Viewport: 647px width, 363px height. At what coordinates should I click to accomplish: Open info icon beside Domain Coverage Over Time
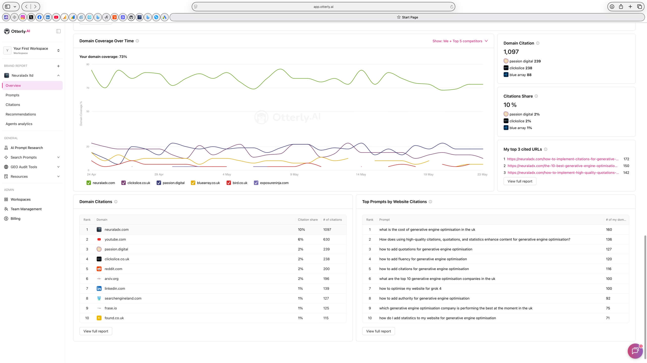tap(137, 41)
